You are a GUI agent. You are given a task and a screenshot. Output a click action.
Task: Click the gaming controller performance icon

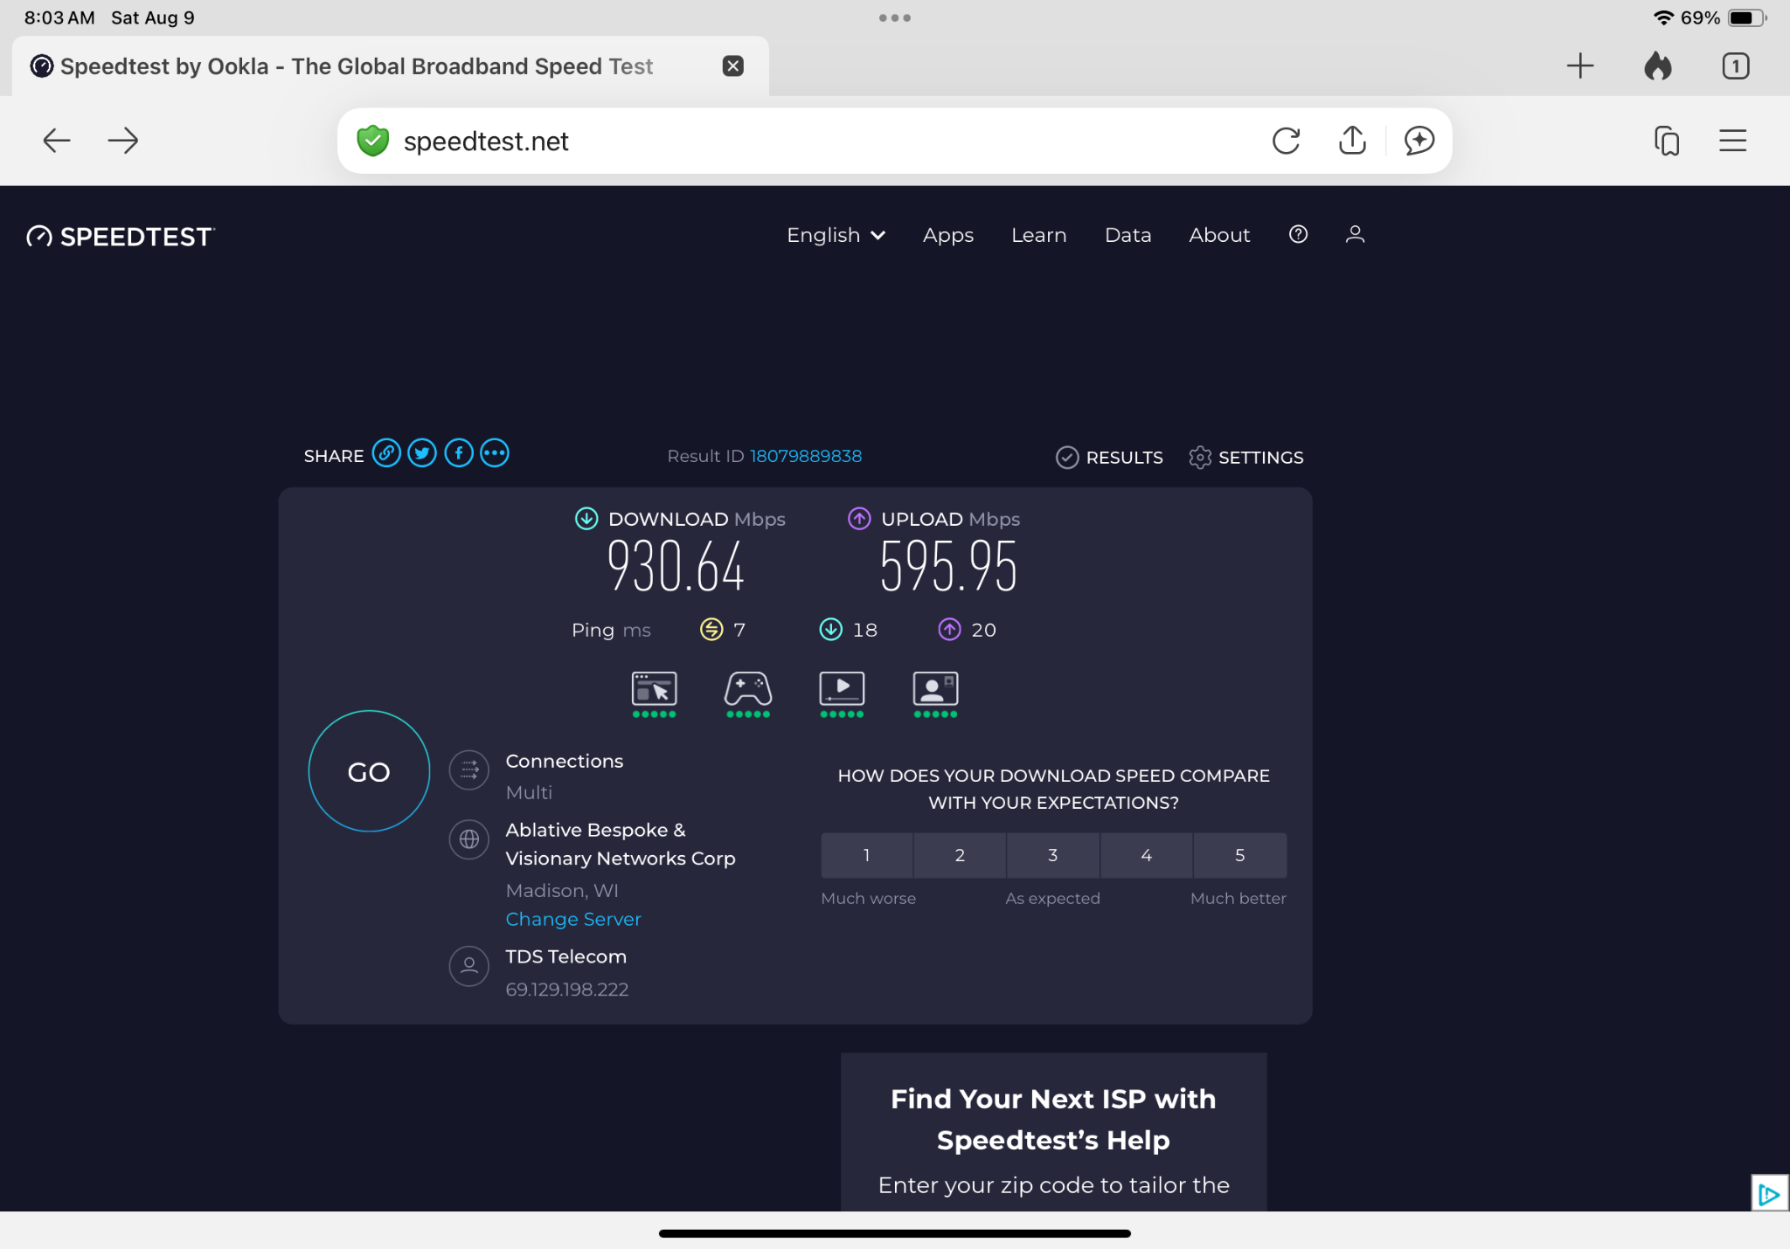(748, 694)
